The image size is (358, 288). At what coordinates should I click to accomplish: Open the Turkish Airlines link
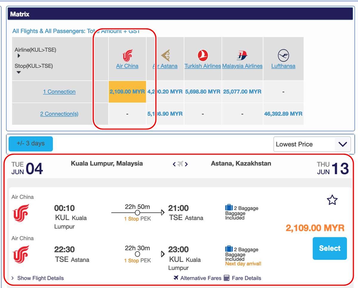pos(203,66)
